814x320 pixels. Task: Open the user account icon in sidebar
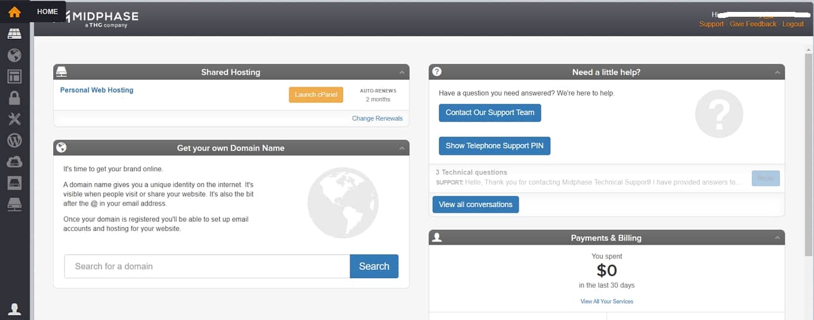(14, 309)
